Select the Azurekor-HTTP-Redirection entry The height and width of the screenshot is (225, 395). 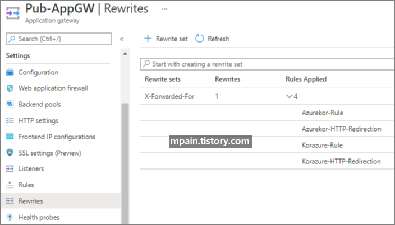click(x=341, y=129)
